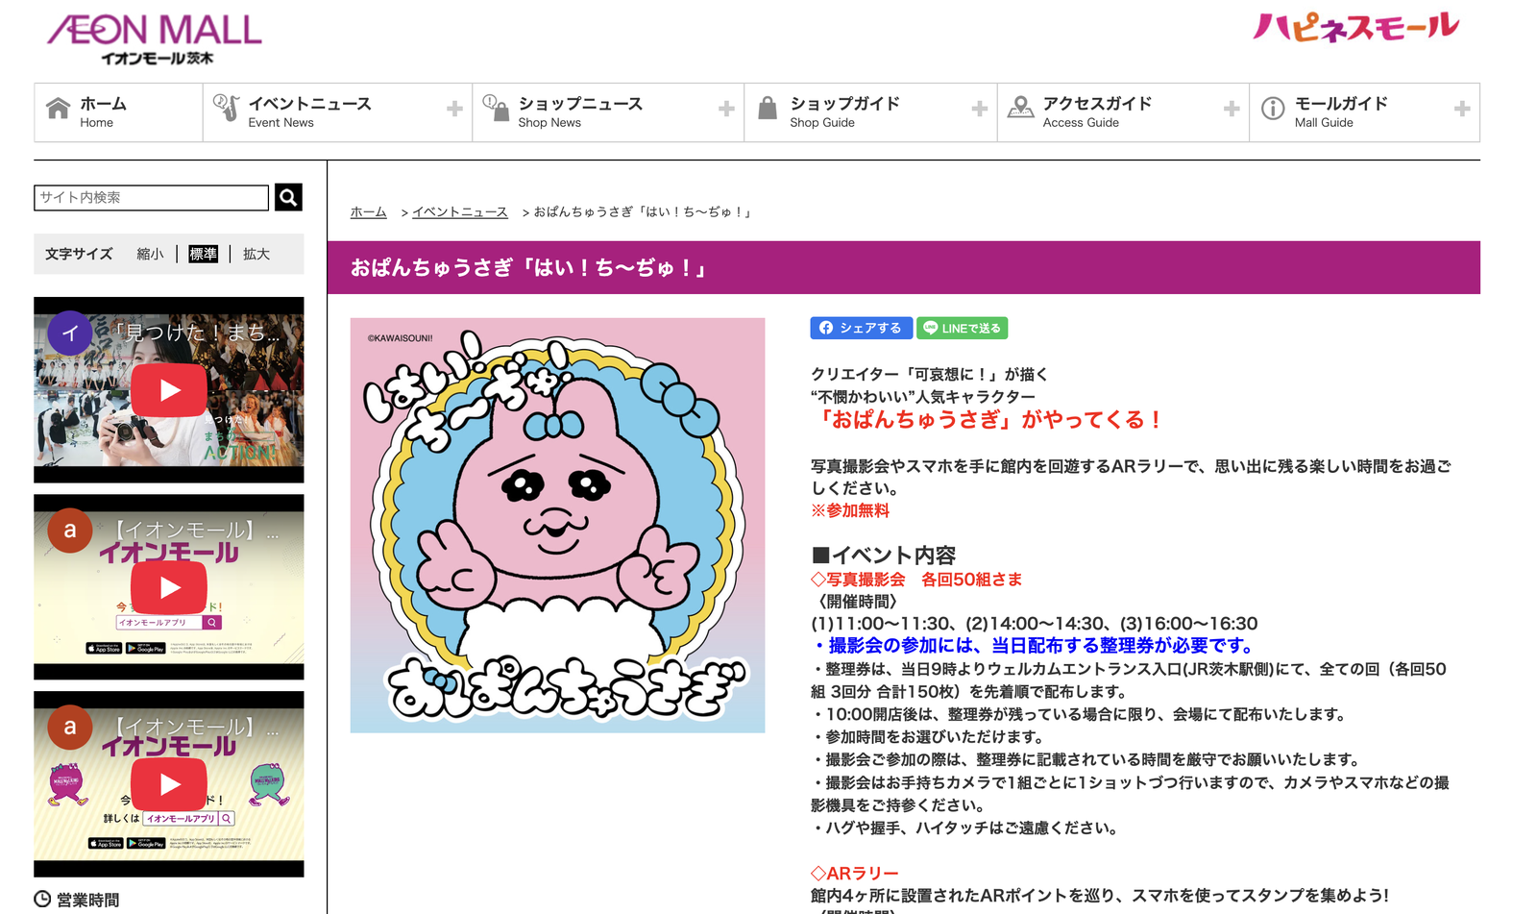This screenshot has width=1537, height=914.
Task: Expand the Access Guide menu plus
Action: tap(1232, 110)
